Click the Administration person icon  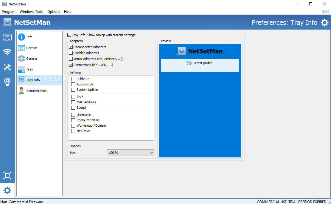point(21,91)
